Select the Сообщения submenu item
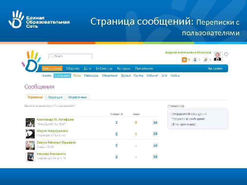 tap(62, 76)
